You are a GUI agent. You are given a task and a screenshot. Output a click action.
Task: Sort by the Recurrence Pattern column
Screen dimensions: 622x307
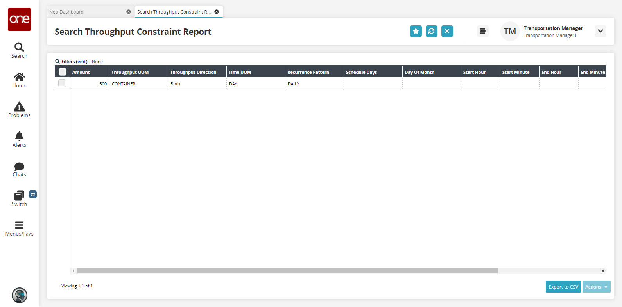pyautogui.click(x=314, y=72)
